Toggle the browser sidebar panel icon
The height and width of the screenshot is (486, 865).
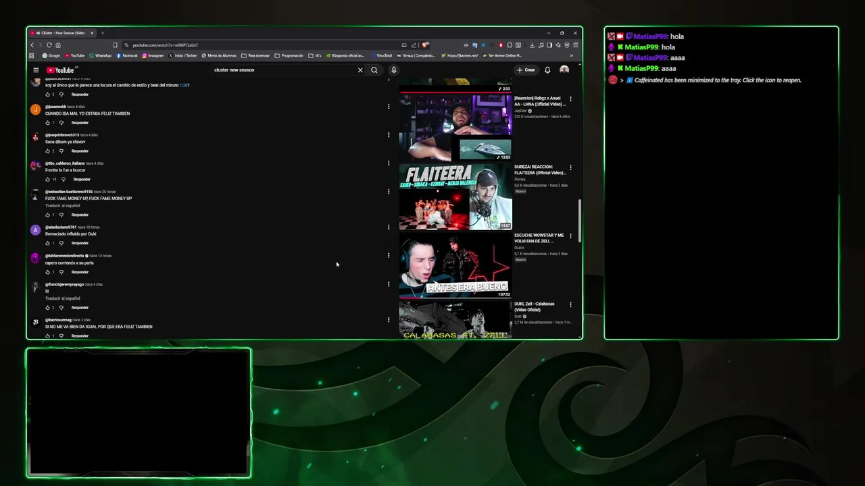(x=549, y=45)
